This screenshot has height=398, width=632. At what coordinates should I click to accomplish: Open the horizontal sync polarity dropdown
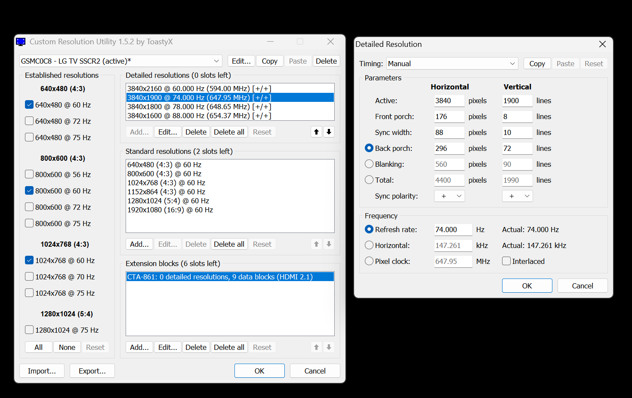449,196
